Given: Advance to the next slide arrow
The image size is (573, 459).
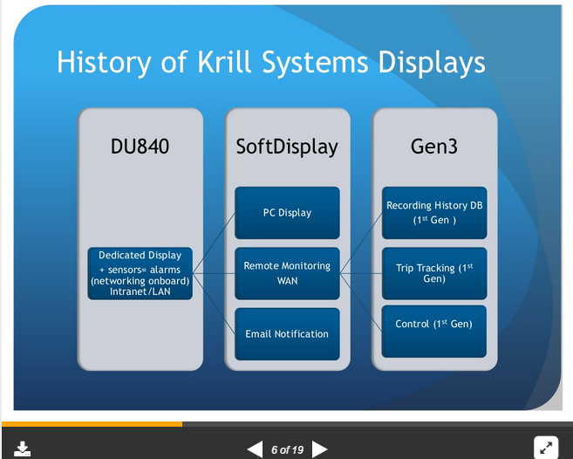Looking at the screenshot, I should [x=320, y=449].
